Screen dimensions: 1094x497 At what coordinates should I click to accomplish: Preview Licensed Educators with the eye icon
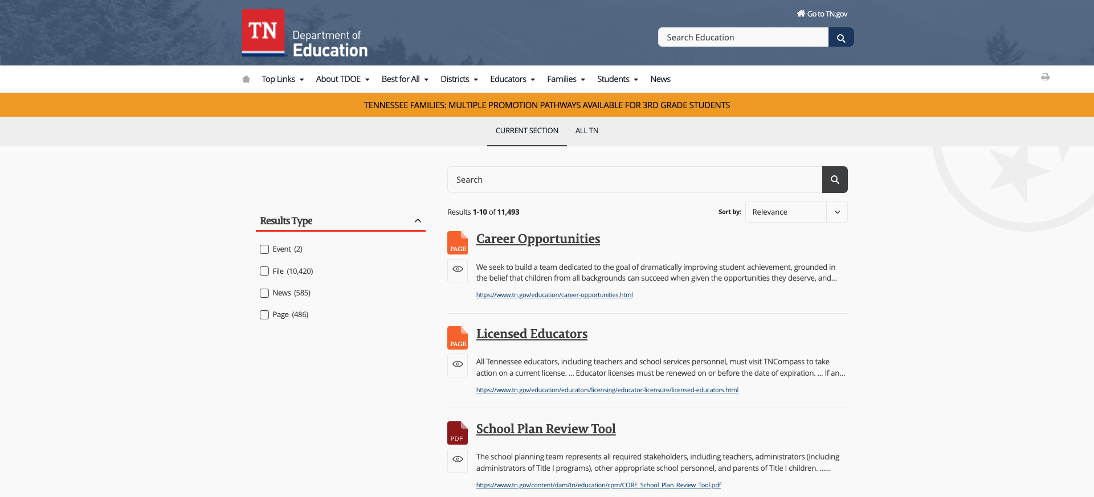[458, 365]
